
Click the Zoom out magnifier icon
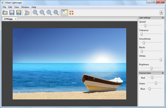coord(42,13)
